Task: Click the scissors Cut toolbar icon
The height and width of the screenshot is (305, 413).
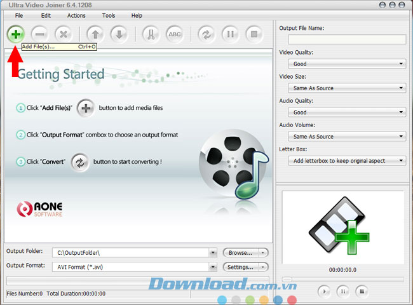Action: click(151, 34)
